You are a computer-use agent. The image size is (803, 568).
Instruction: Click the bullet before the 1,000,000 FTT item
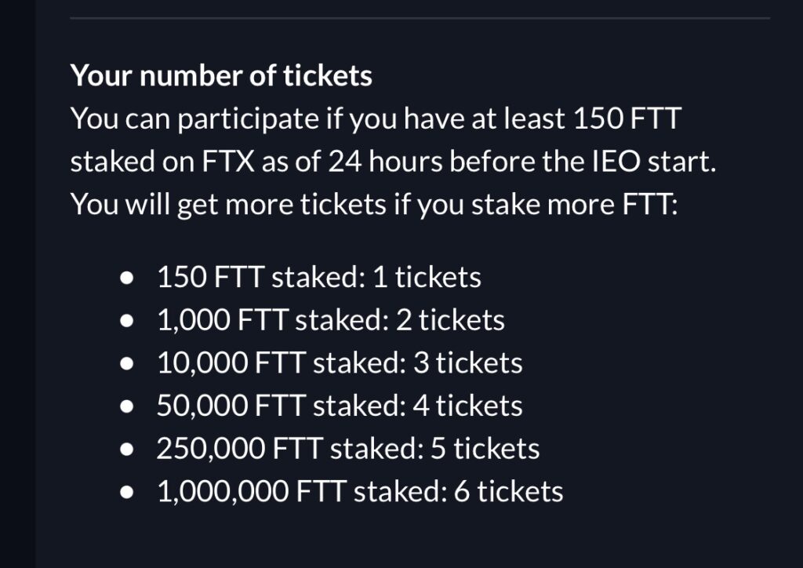[x=126, y=493]
